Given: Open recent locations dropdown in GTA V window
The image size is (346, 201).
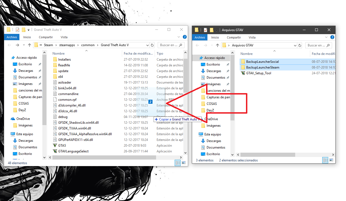Looking at the screenshot, I should [x=24, y=45].
